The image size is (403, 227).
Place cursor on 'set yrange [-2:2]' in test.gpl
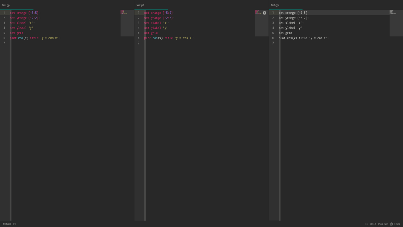[x=293, y=18]
